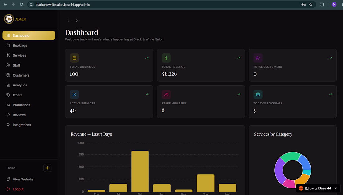Click the salon logo beside ADMIN
Viewport: 343px width, 195px height.
coord(9,19)
